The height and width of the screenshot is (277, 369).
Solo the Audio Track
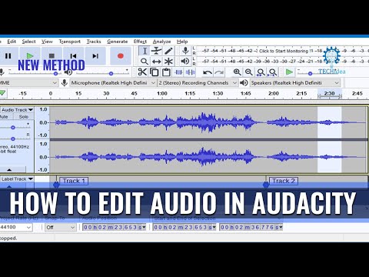coord(24,117)
